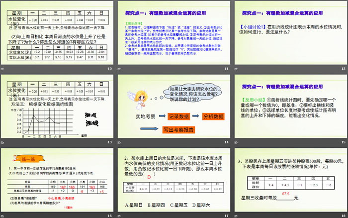Select slide 12 with 小组讨论1 question
This screenshot has height=218, width=348.
(x=291, y=33)
